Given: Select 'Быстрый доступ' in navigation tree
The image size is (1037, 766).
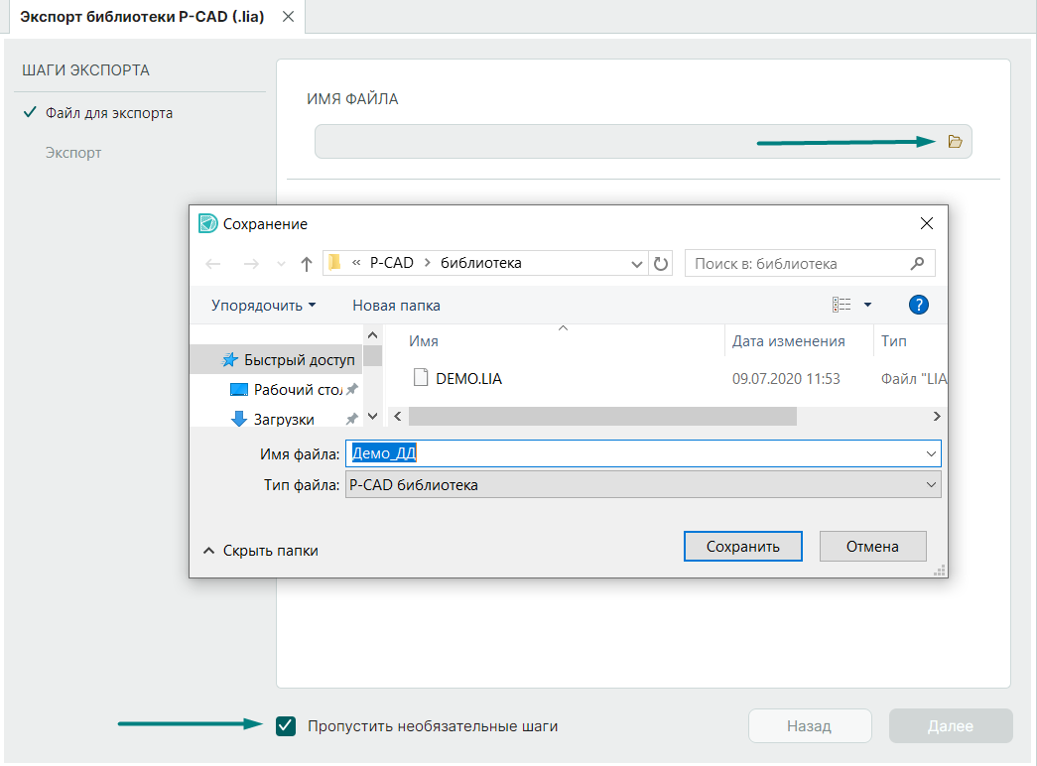Looking at the screenshot, I should [298, 359].
